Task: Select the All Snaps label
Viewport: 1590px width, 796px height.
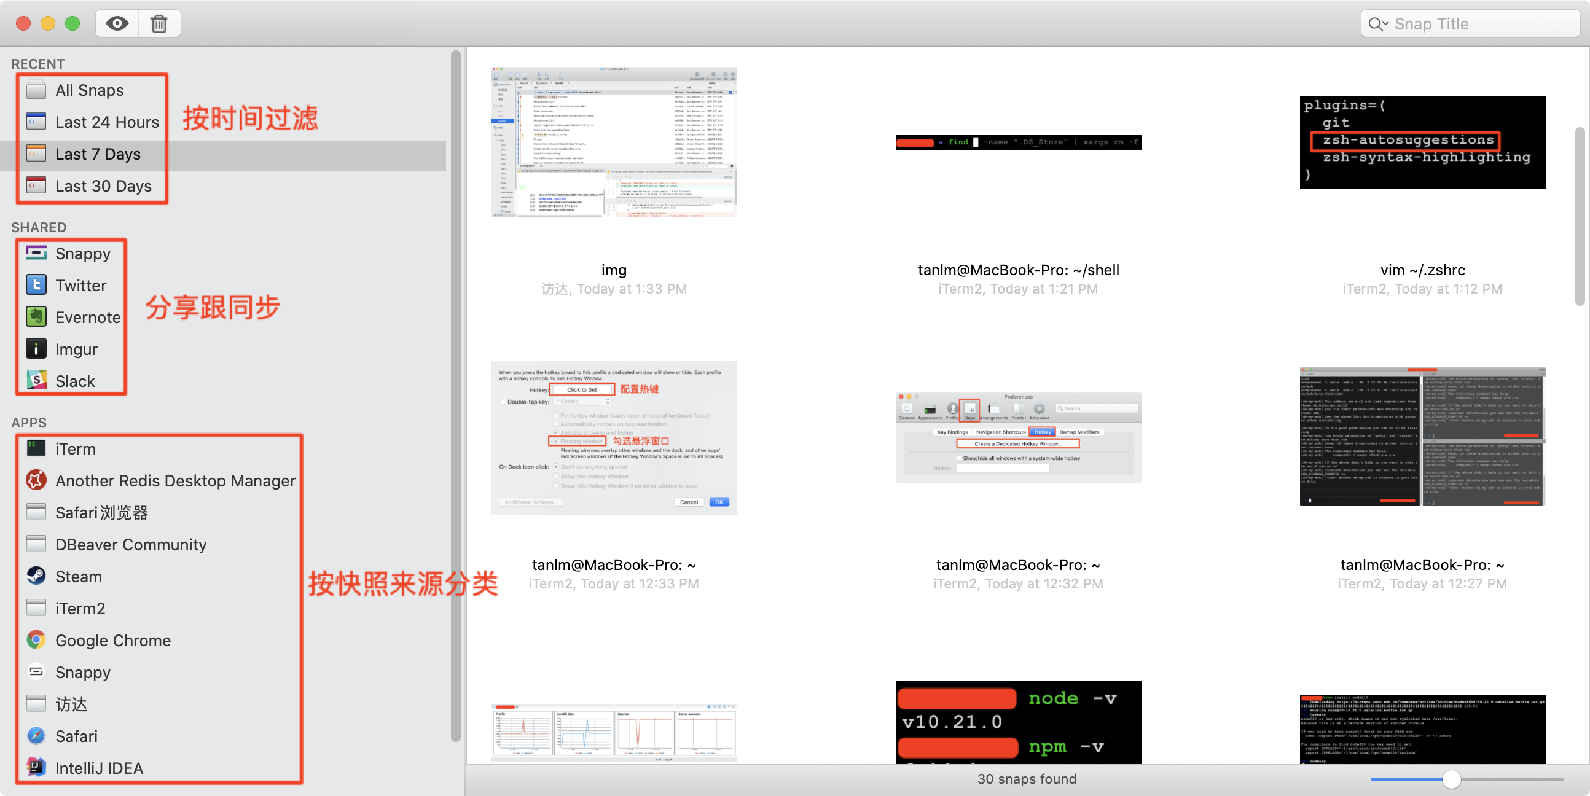Action: point(90,90)
